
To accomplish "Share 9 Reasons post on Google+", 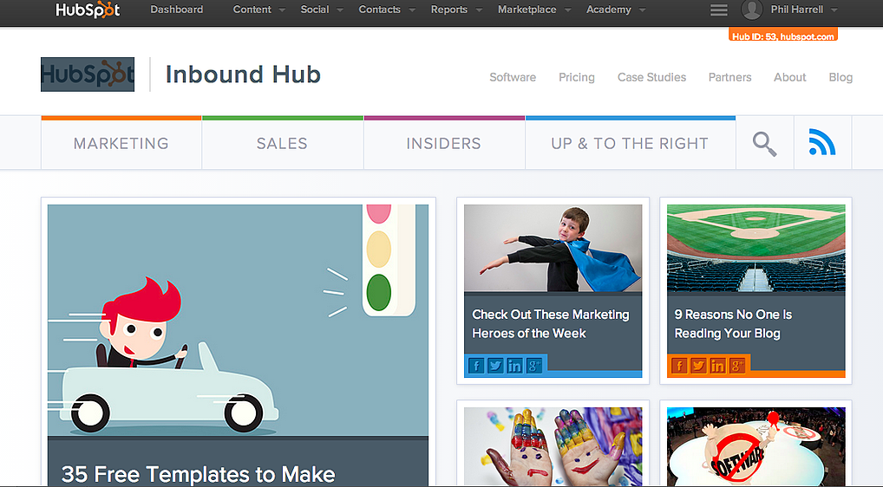I will [736, 366].
